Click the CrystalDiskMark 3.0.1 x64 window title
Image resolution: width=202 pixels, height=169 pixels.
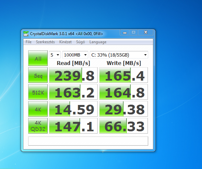[66, 34]
